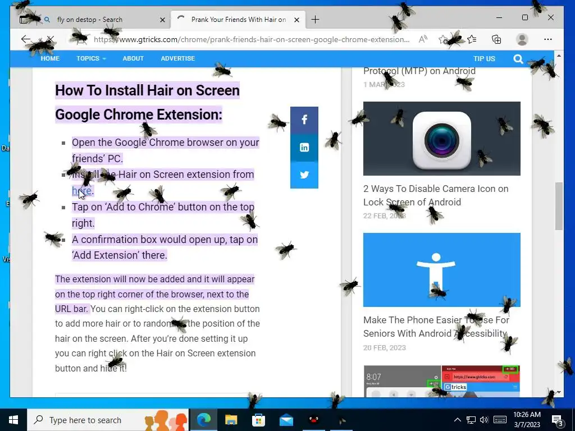Share article on Facebook
The image size is (575, 431).
(304, 120)
